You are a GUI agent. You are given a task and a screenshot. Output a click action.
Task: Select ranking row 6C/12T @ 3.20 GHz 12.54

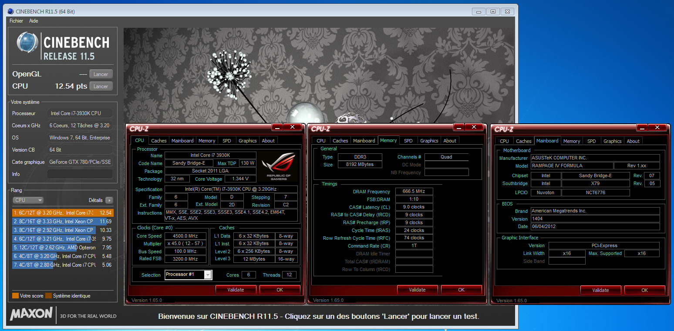pyautogui.click(x=63, y=213)
